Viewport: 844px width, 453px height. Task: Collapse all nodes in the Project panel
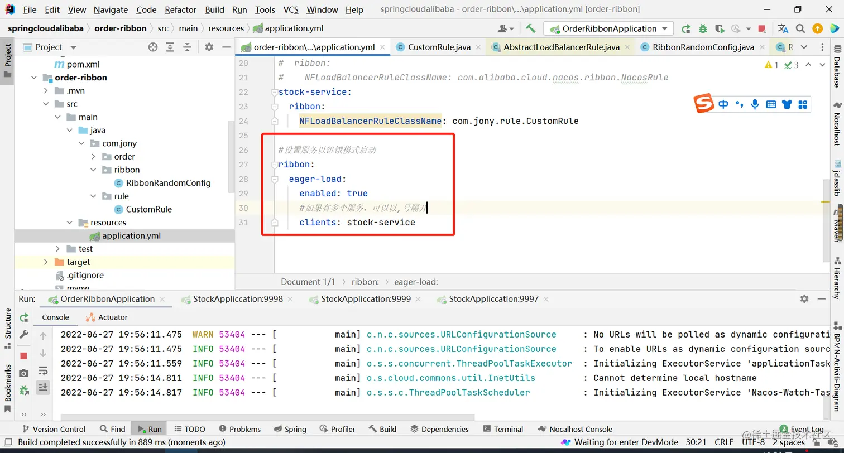click(x=187, y=47)
